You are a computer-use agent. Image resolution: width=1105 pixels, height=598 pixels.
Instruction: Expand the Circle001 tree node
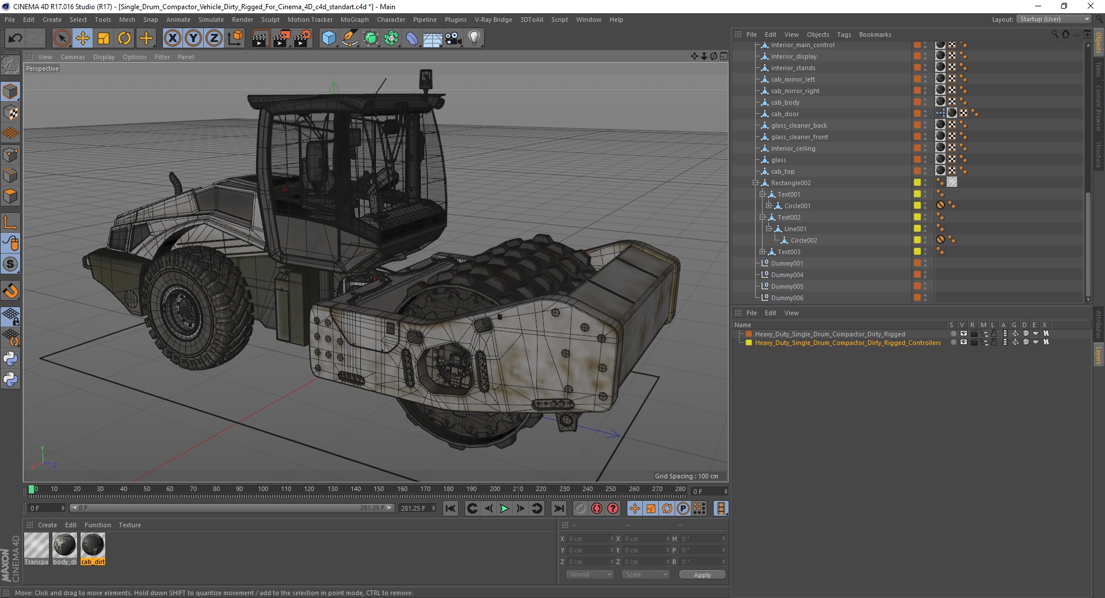[768, 206]
